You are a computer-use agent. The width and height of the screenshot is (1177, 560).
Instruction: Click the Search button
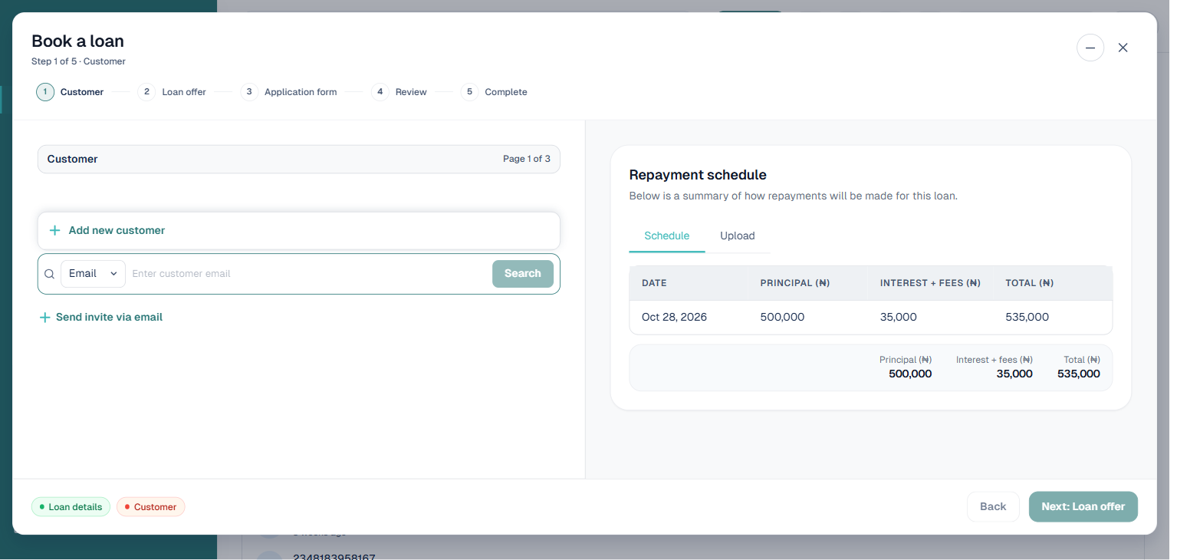[523, 274]
